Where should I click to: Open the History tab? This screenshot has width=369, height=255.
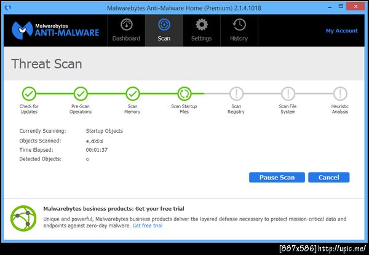(x=239, y=31)
